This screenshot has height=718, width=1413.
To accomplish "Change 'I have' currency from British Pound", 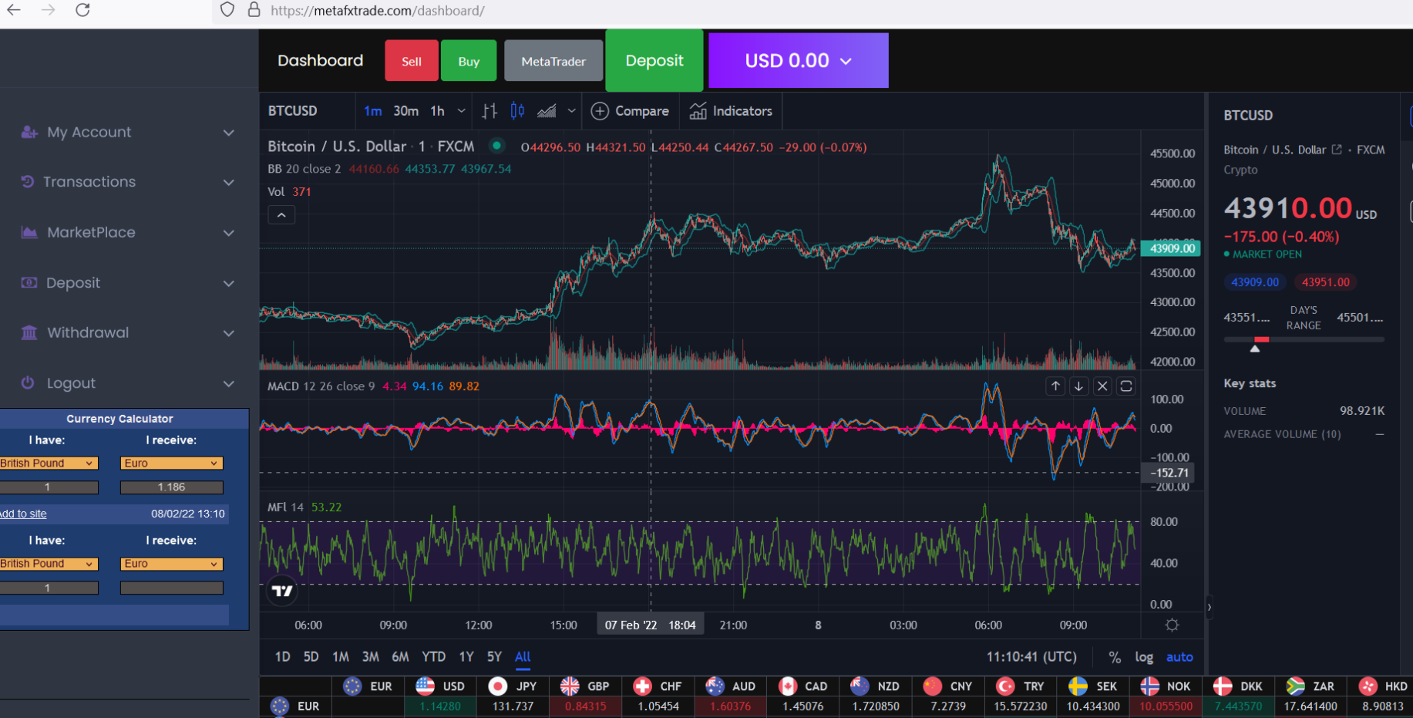I will [x=49, y=463].
